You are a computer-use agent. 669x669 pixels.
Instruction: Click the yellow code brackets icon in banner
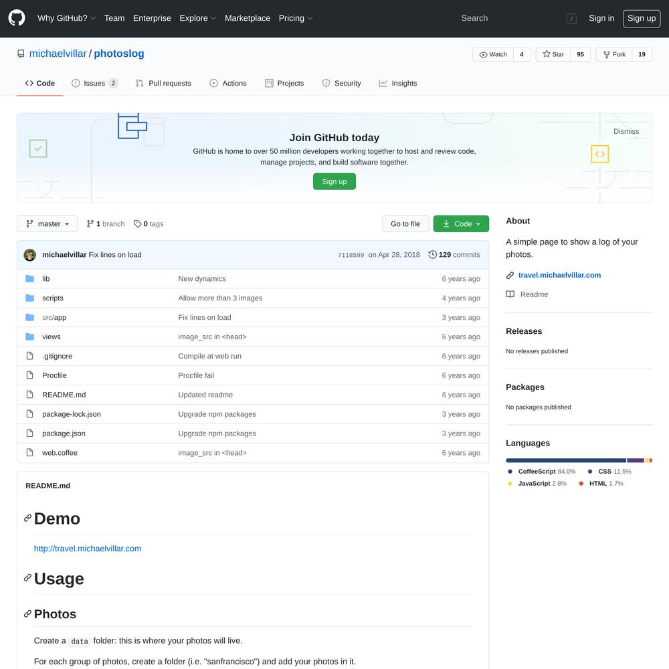[600, 154]
